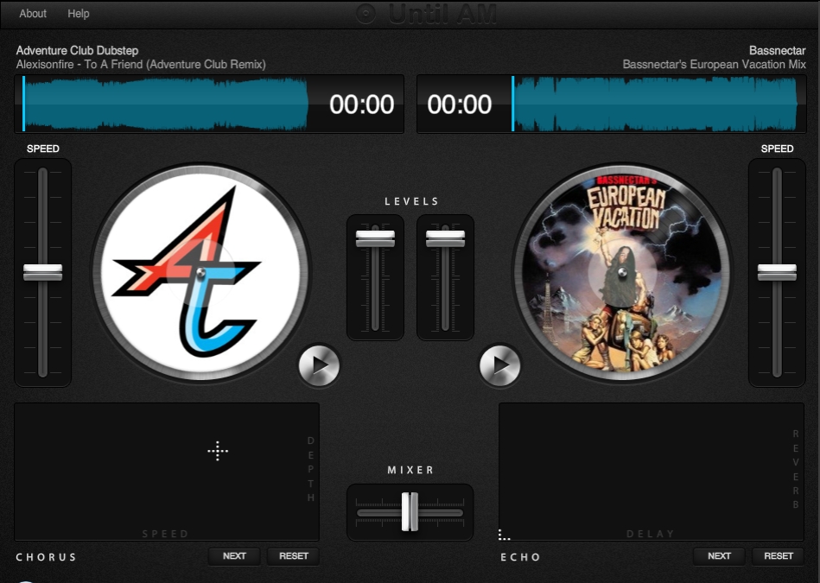Click NEXT beside the Echo label
This screenshot has height=583, width=820.
(x=719, y=556)
